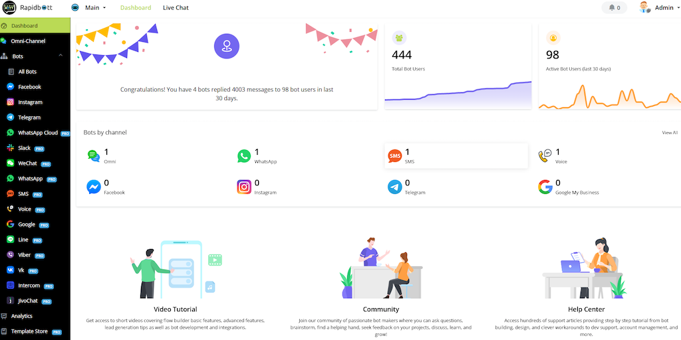Click the Omni channel icon in Bots by channel
The height and width of the screenshot is (340, 681).
point(93,156)
